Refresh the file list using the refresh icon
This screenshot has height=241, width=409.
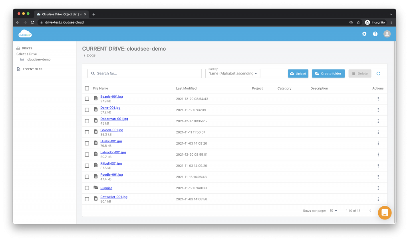(x=378, y=73)
